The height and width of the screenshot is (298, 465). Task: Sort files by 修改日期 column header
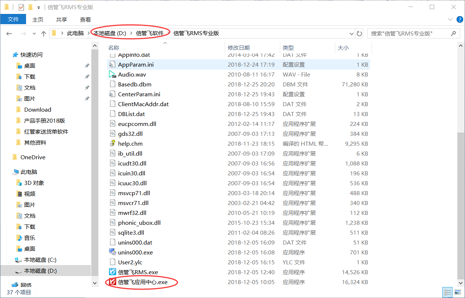[239, 48]
